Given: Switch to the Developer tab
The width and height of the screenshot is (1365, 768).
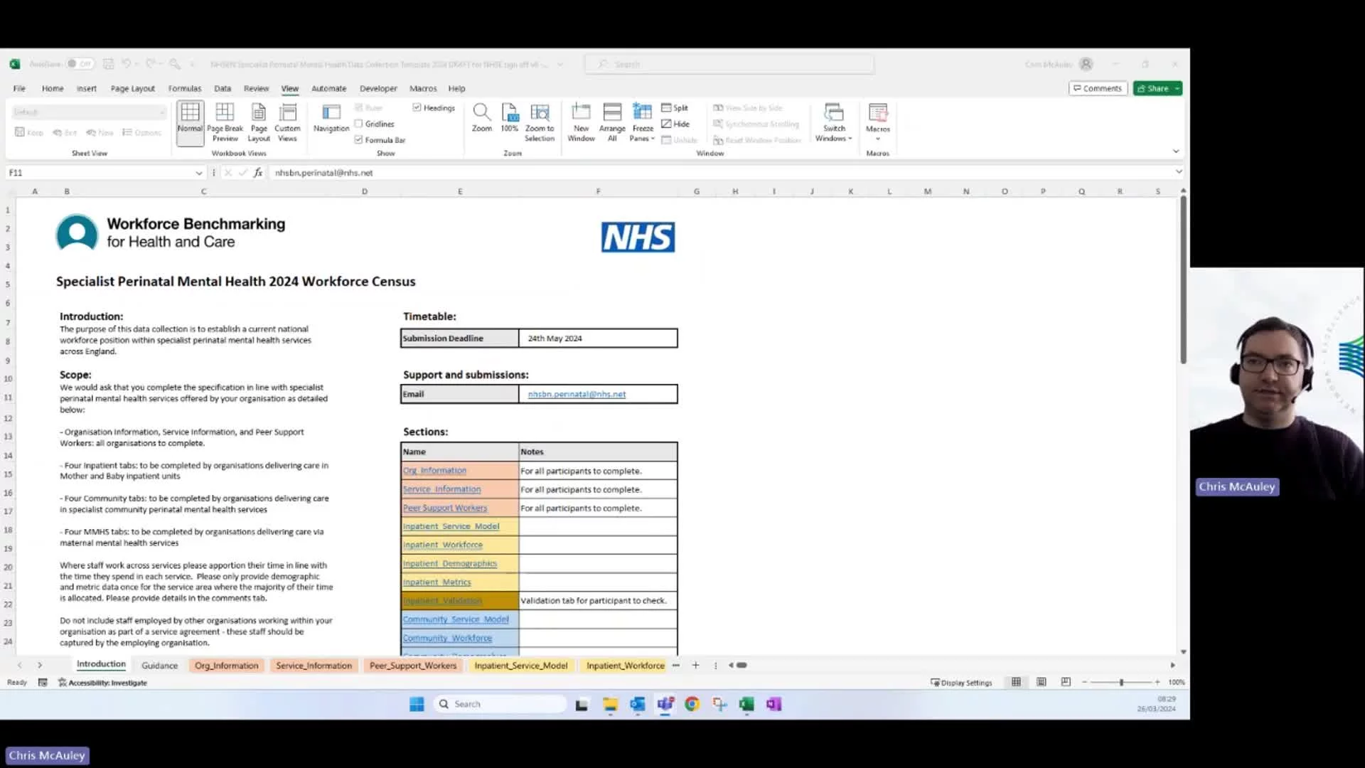Looking at the screenshot, I should pos(378,89).
